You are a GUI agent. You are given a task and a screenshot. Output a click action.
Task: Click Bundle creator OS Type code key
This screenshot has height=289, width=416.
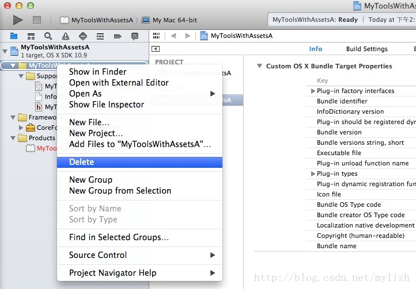click(x=361, y=215)
